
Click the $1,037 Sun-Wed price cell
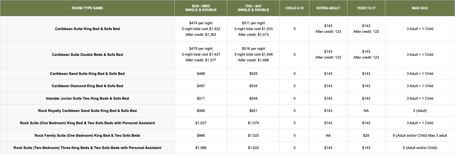click(x=201, y=123)
